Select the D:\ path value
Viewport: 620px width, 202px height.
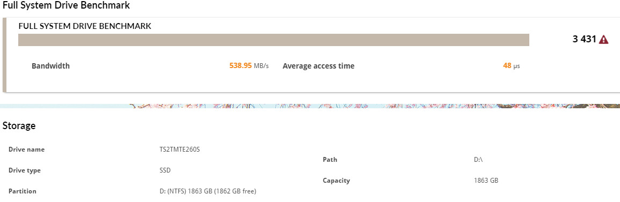pyautogui.click(x=478, y=160)
